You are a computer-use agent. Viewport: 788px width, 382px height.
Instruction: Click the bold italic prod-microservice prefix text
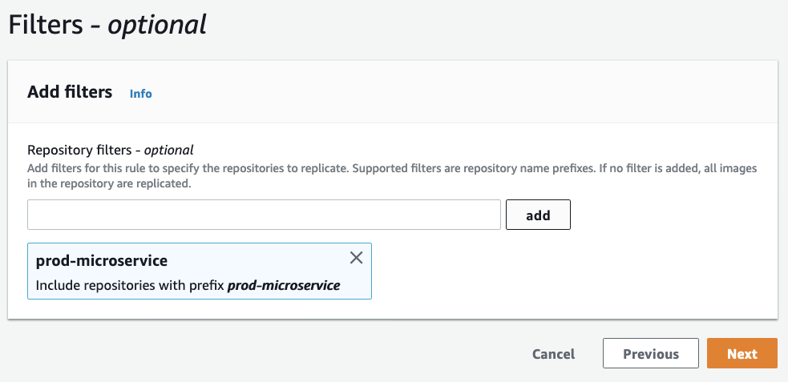[x=284, y=285]
